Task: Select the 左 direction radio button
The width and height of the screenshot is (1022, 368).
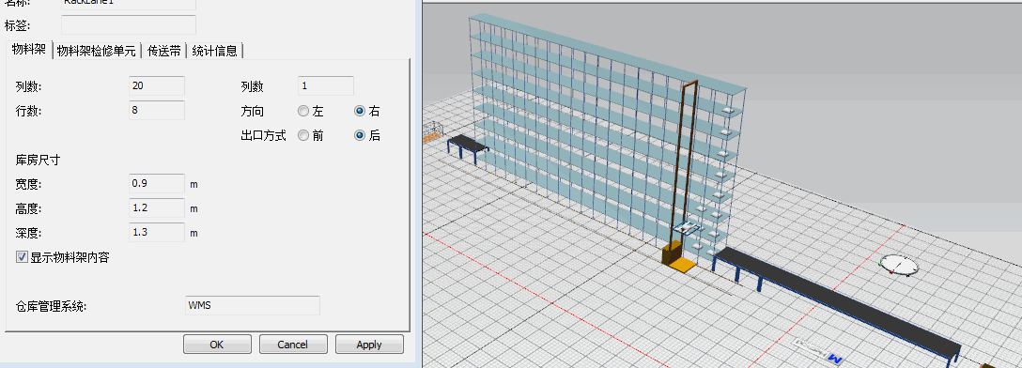Action: coord(303,112)
